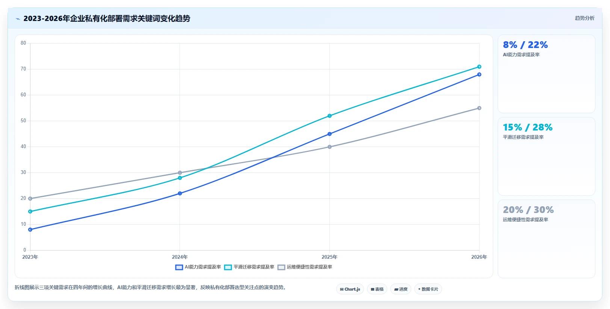Image resolution: width=610 pixels, height=309 pixels.
Task: Select 平滑迁移 data point at 2026年
Action: tap(479, 67)
